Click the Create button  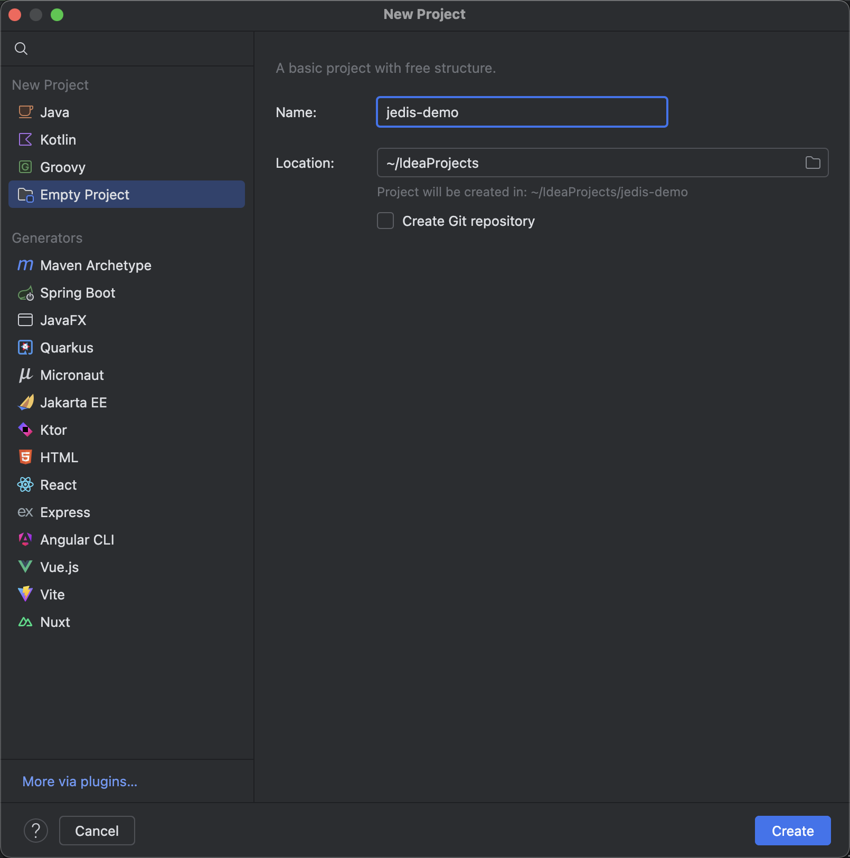(x=792, y=831)
